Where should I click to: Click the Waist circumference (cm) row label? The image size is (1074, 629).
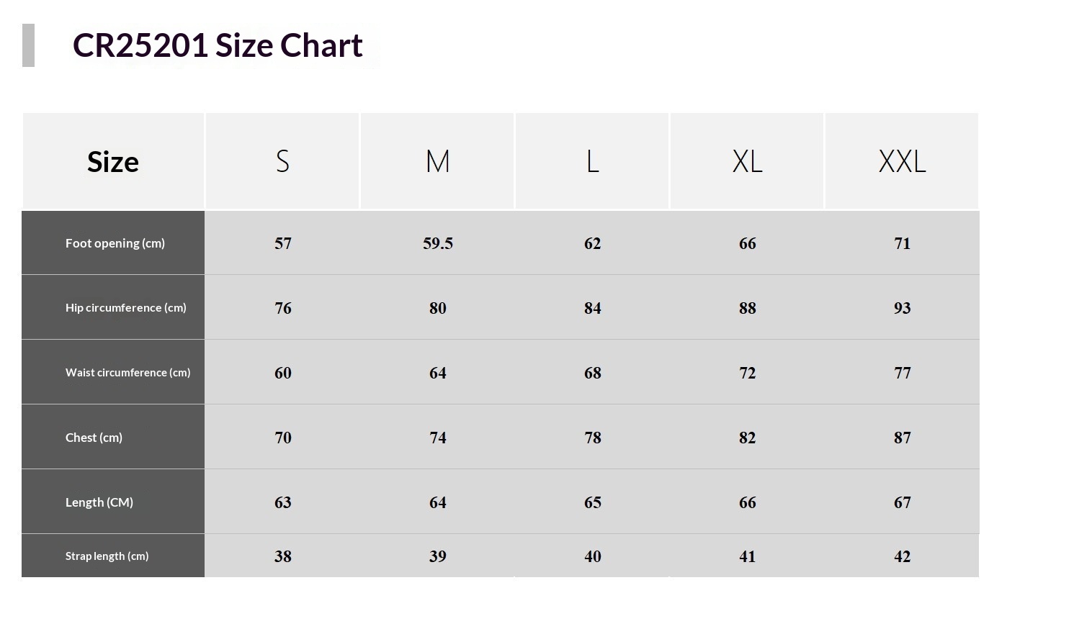[127, 372]
